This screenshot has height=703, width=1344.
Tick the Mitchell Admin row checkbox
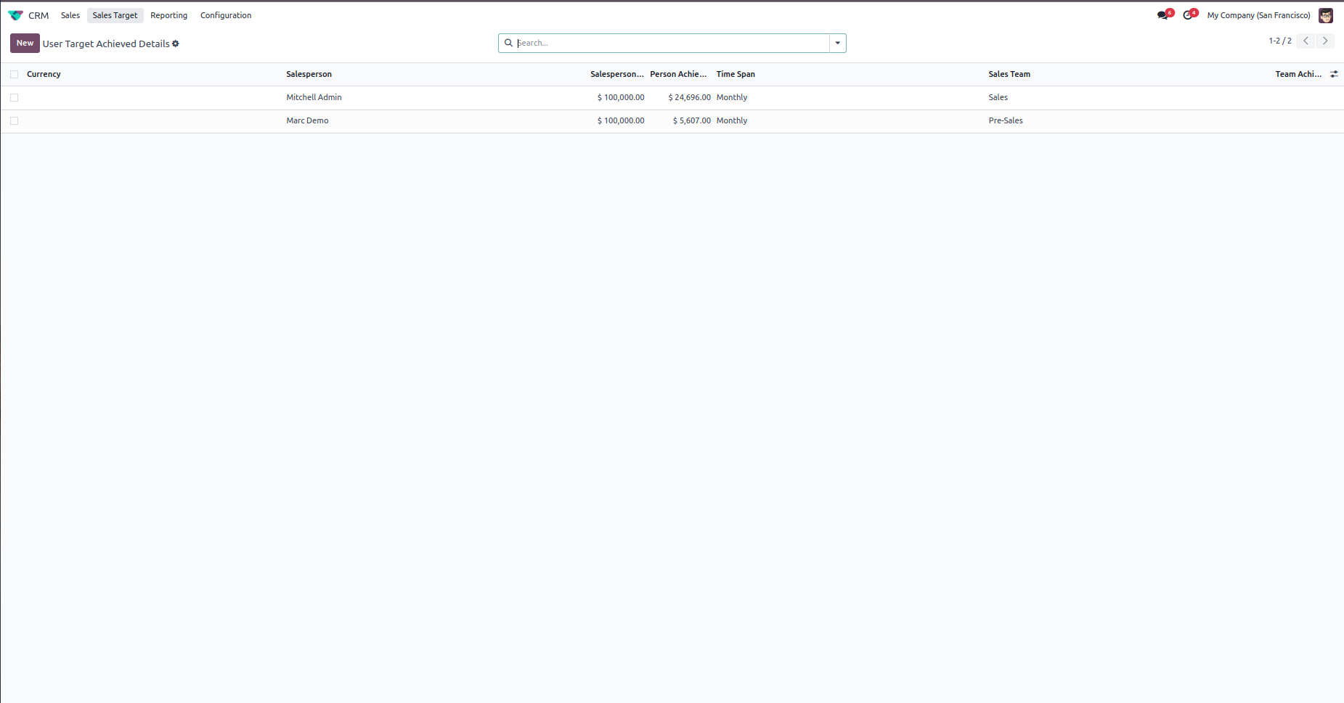pos(14,97)
